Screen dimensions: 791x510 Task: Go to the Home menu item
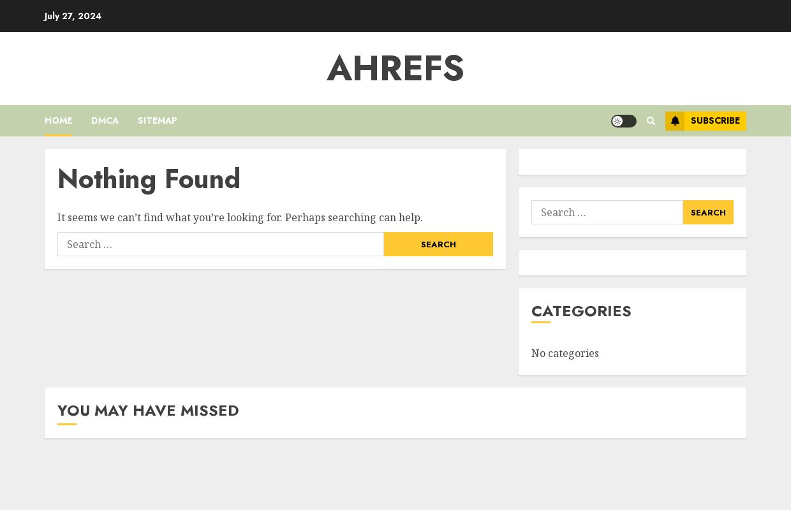point(58,120)
